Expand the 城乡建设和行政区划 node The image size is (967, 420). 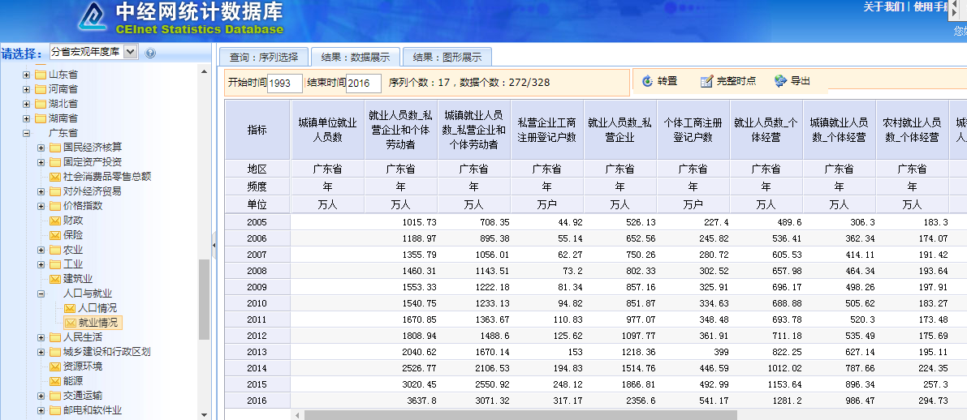point(41,352)
